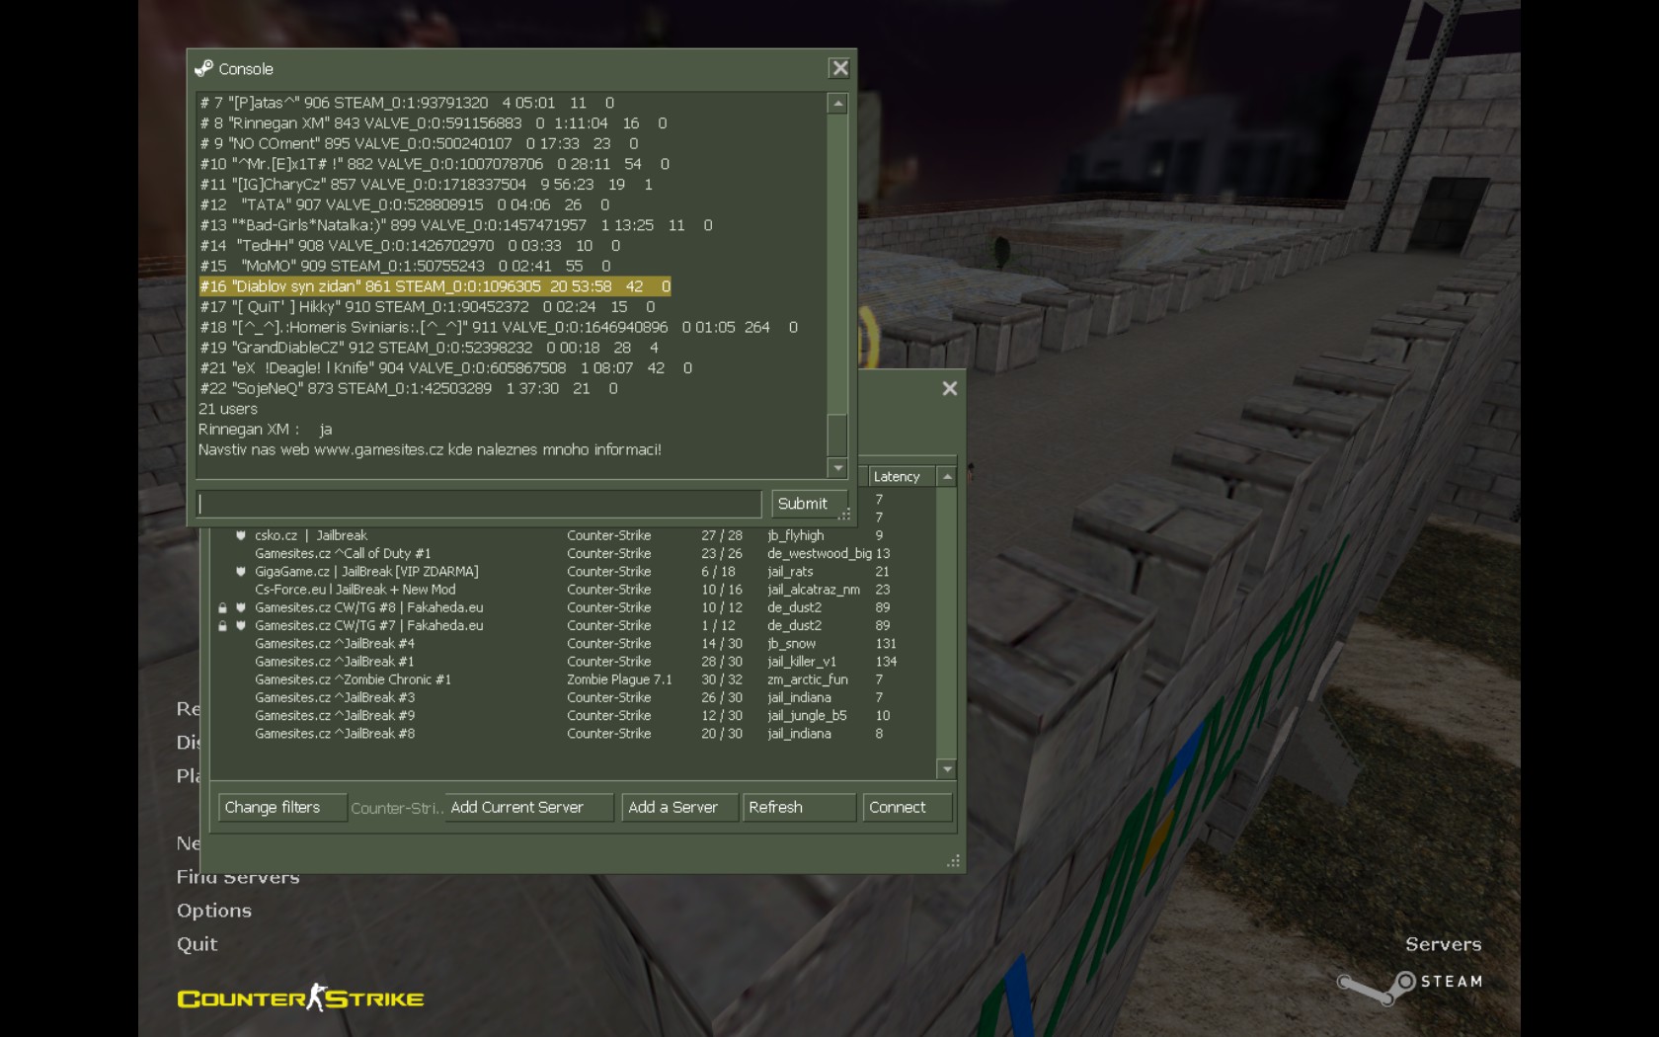This screenshot has width=1659, height=1037.
Task: Select Gamesites.cz ^JailBreak #3 server
Action: tap(573, 697)
